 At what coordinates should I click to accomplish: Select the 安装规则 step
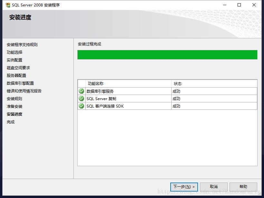(x=14, y=99)
